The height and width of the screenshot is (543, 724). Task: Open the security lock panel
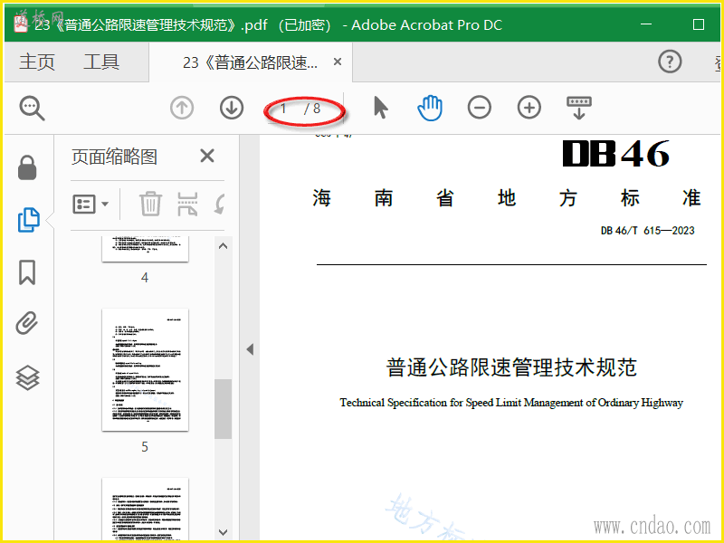click(x=27, y=167)
